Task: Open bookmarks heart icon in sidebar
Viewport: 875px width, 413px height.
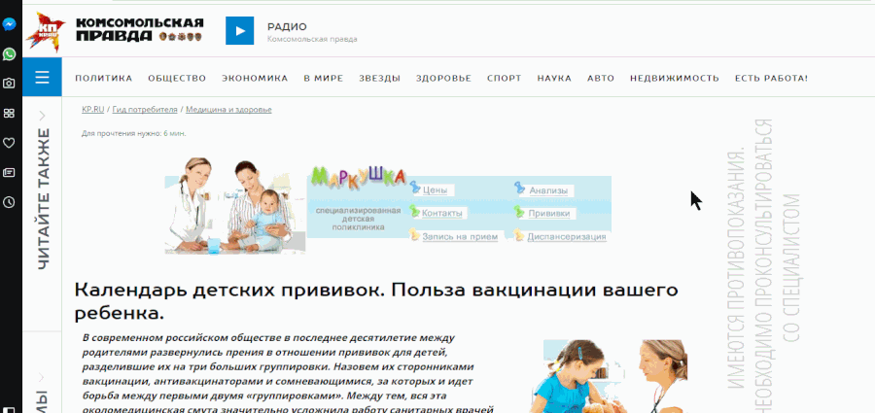Action: tap(9, 144)
